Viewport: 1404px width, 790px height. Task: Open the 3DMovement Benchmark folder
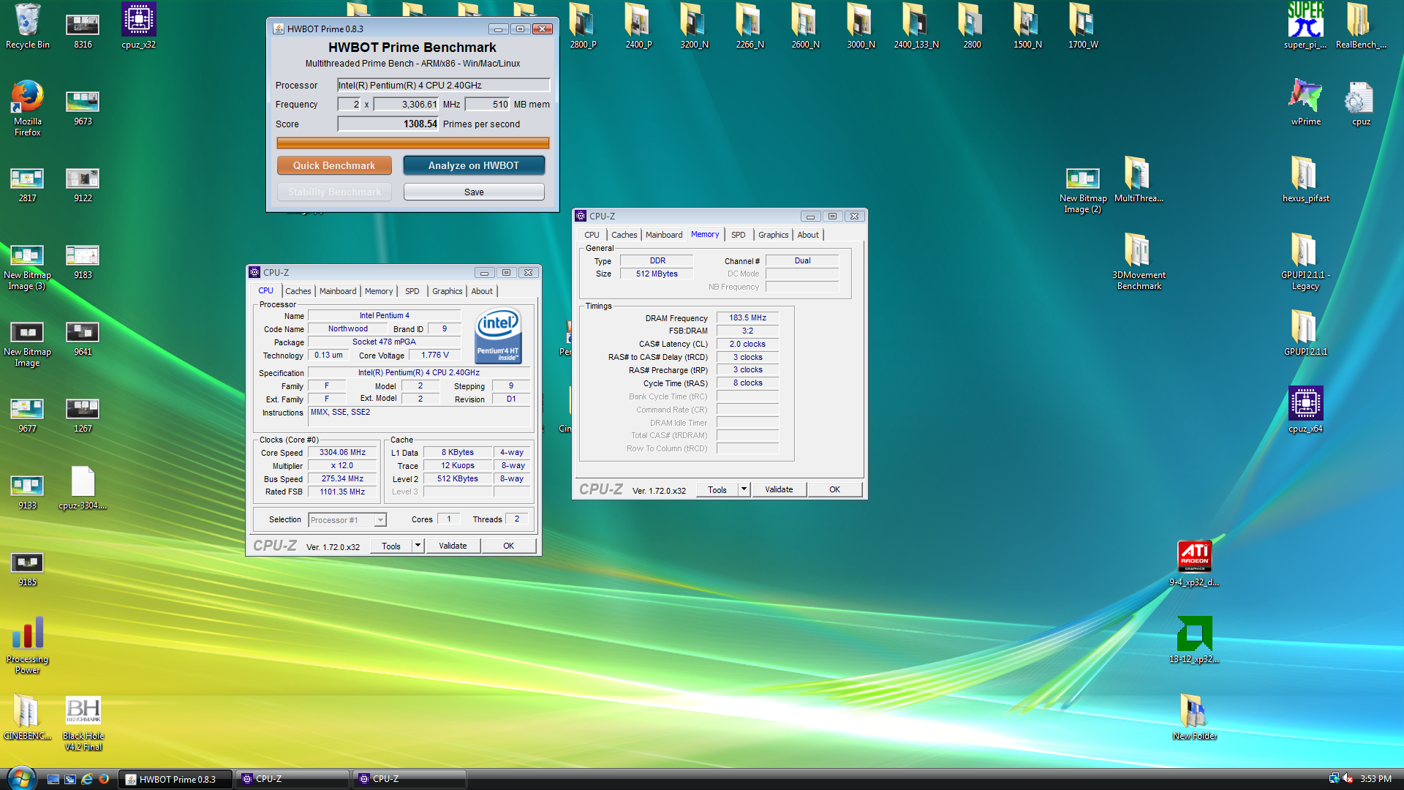1139,261
